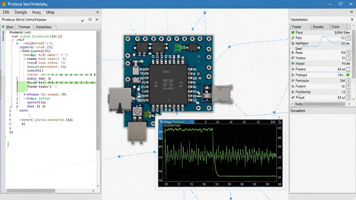Expand the Fatere row triangle

pos(293,86)
